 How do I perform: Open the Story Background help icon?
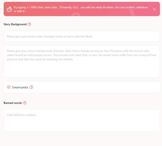coord(29,24)
